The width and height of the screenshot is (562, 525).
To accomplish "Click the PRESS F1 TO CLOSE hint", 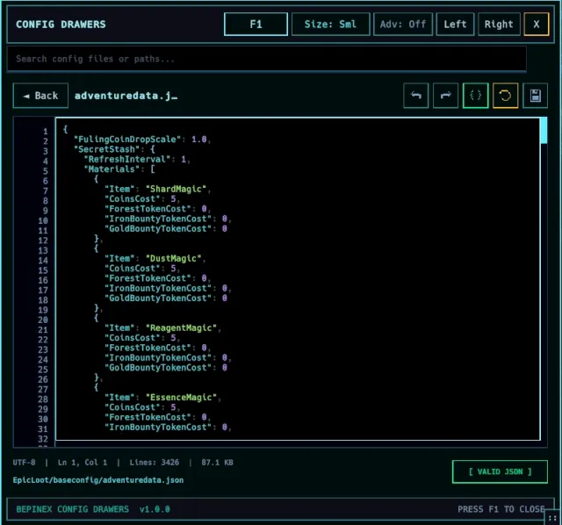I will 501,509.
